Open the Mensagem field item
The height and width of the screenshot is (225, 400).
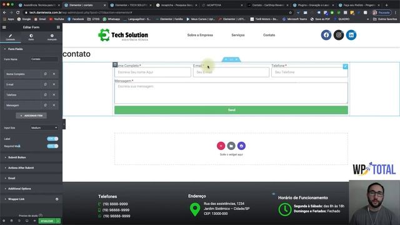(22, 106)
